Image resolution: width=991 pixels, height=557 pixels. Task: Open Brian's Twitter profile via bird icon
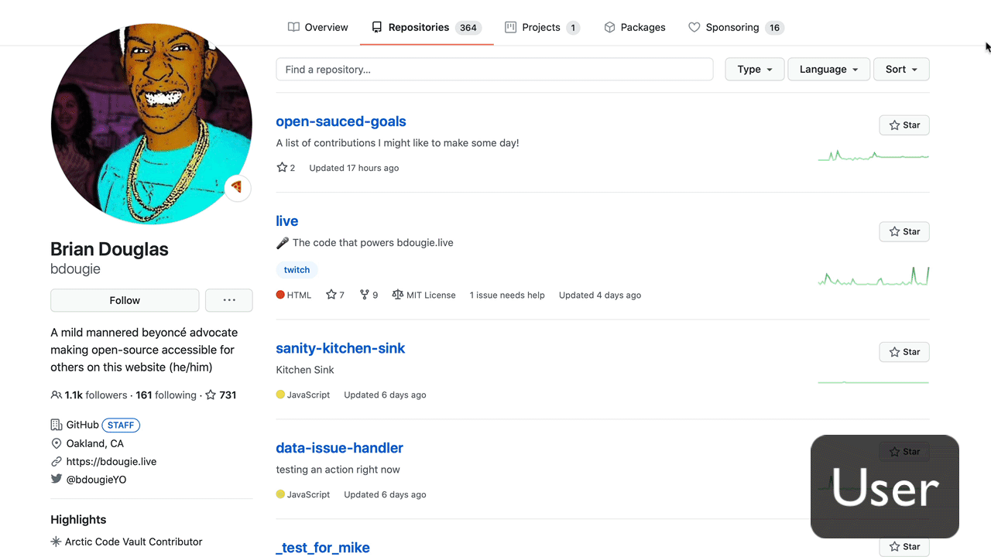click(56, 479)
